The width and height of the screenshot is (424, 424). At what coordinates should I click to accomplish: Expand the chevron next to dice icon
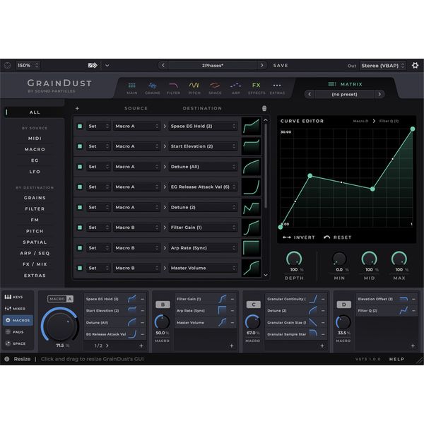[x=107, y=66]
